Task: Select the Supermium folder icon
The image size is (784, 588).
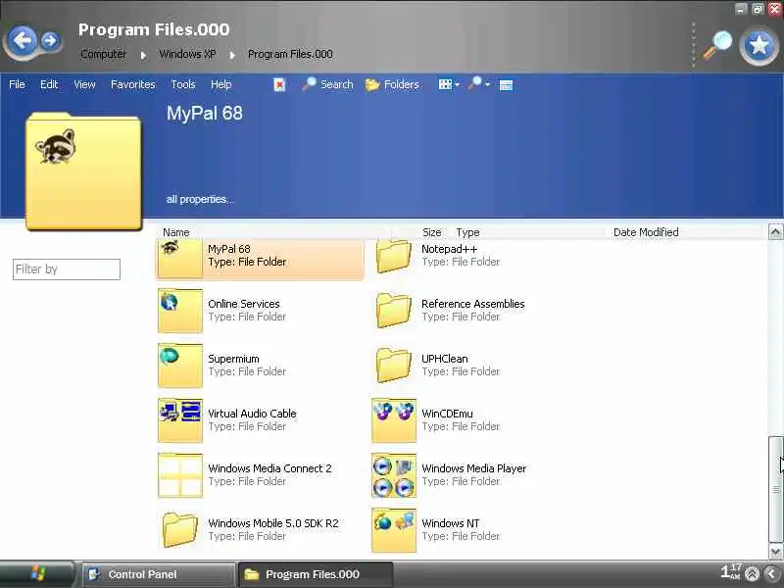Action: coord(180,366)
